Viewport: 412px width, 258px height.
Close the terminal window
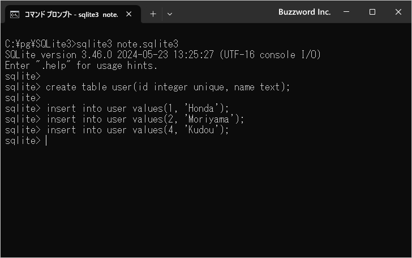tap(397, 12)
